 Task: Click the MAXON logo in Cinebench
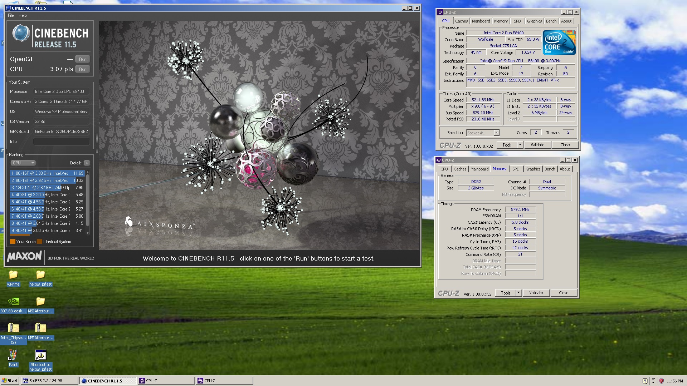tap(24, 257)
